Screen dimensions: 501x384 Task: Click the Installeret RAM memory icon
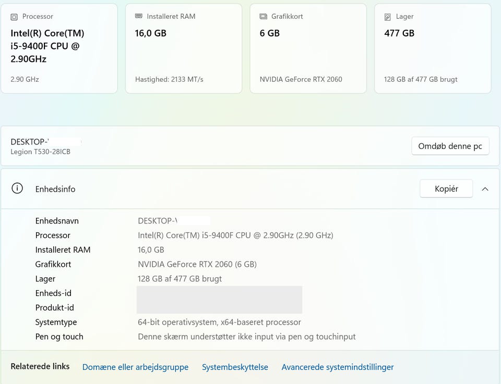coord(139,16)
